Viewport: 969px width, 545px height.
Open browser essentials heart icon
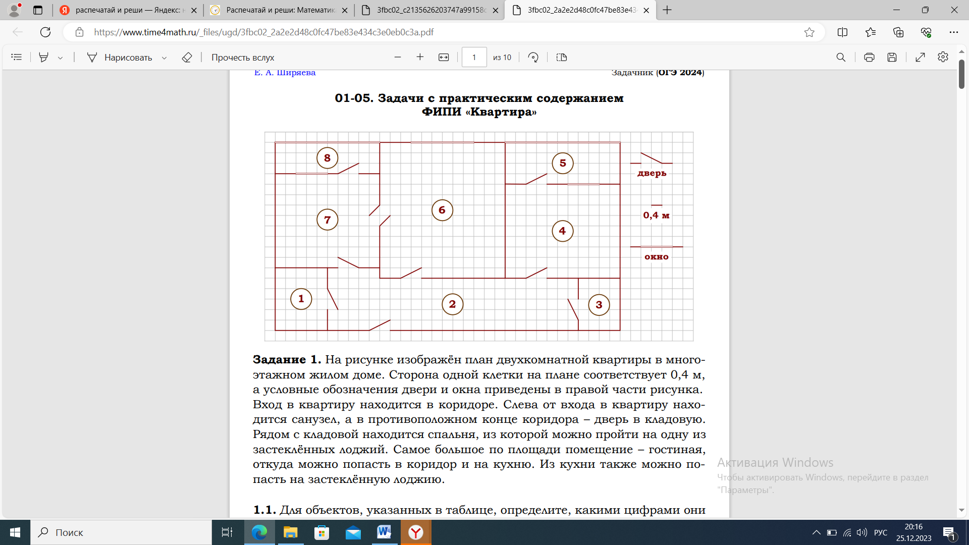pyautogui.click(x=926, y=32)
